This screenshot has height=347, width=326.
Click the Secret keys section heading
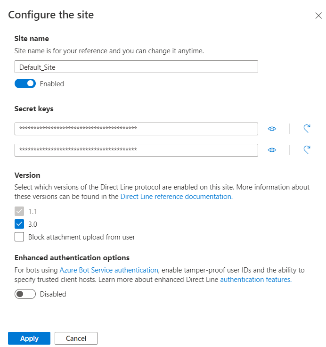pyautogui.click(x=34, y=108)
